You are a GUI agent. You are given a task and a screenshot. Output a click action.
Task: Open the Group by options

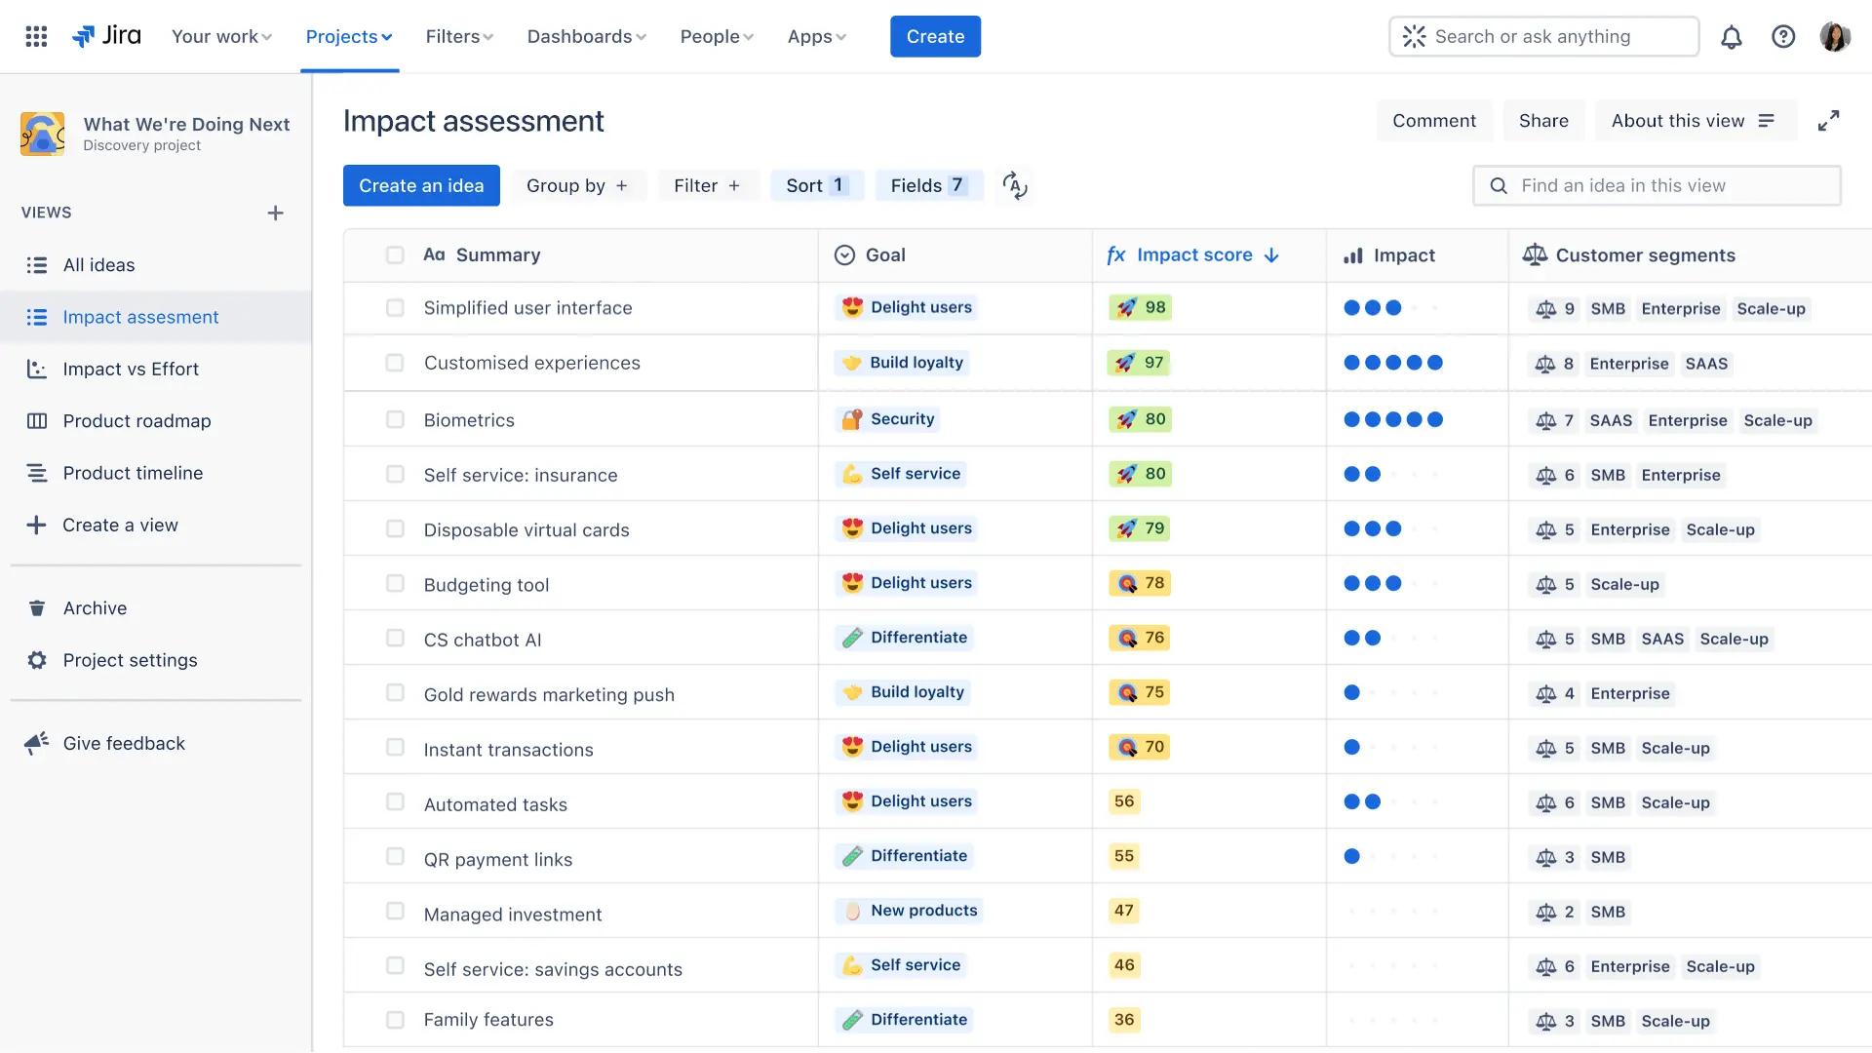point(577,185)
